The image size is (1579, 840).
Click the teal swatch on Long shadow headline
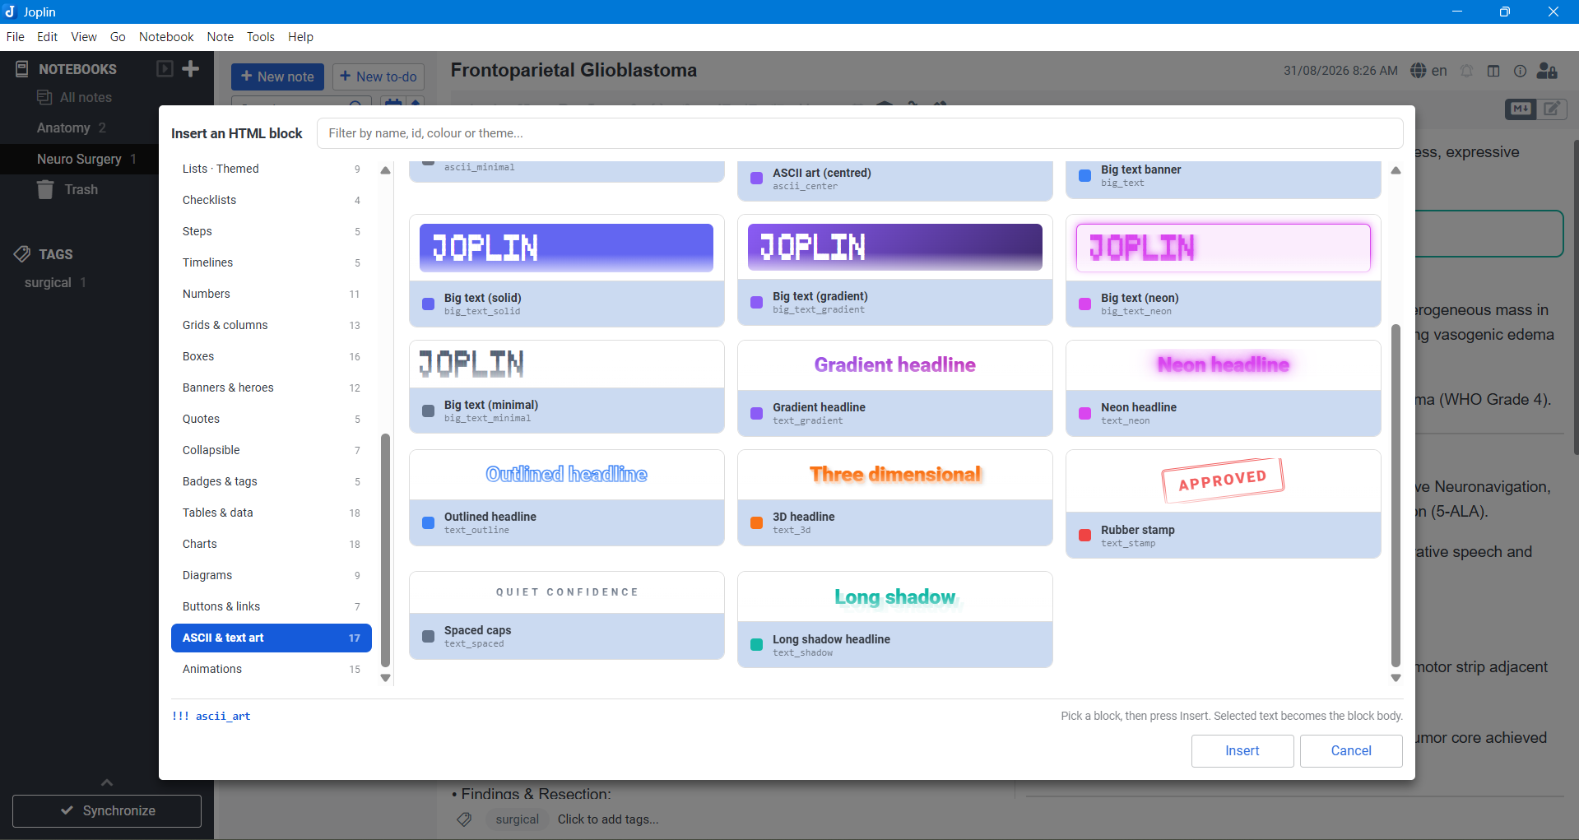click(x=756, y=645)
